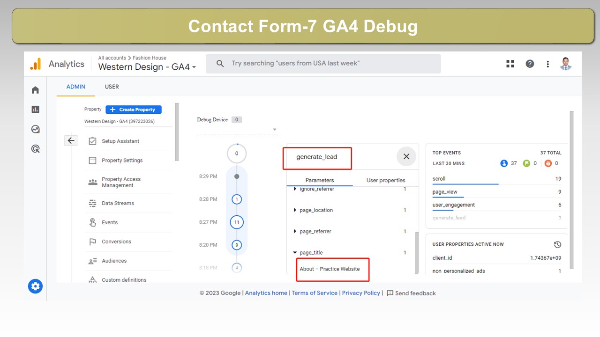This screenshot has width=600, height=337.
Task: Open the Google apps grid icon
Action: pyautogui.click(x=510, y=64)
